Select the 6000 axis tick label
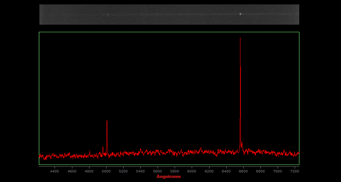 pos(192,171)
